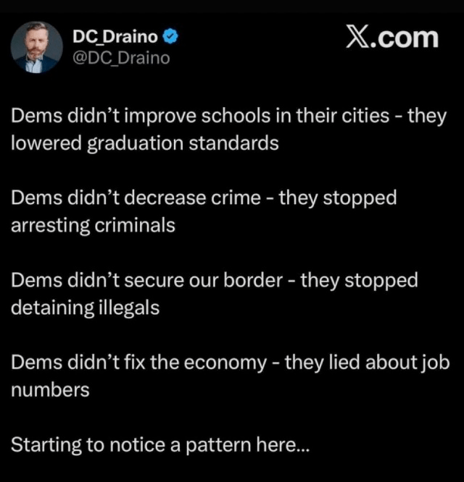This screenshot has height=482, width=464.
Task: Click the words "detaining illegals"
Action: click(86, 308)
